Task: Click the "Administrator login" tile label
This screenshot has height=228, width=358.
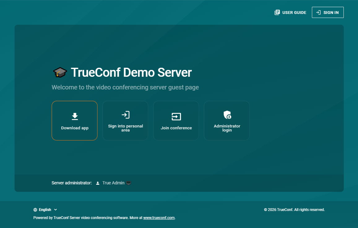Action: (227, 128)
